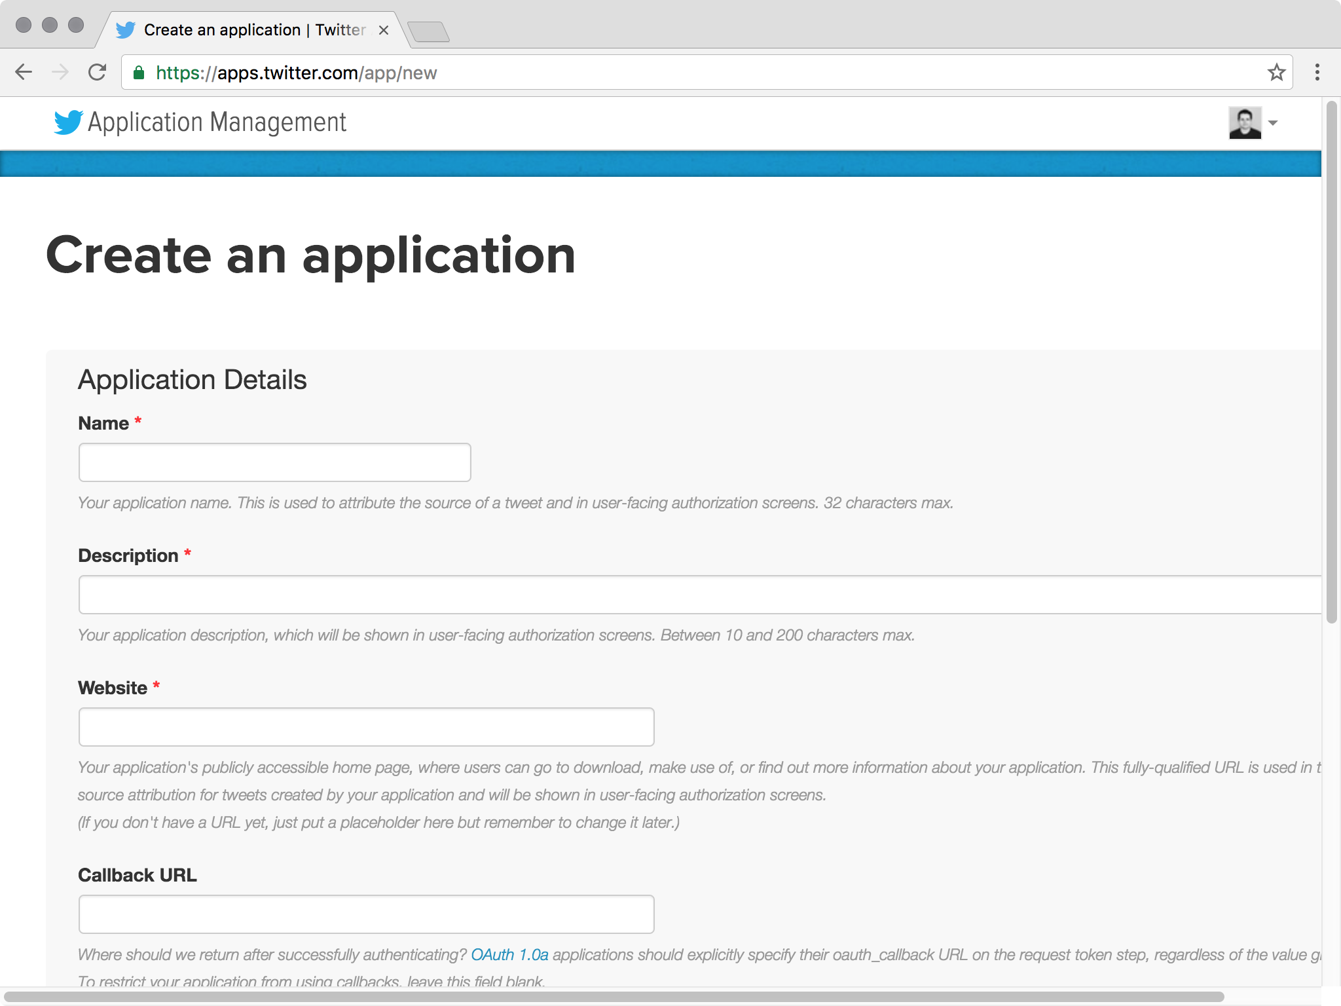Viewport: 1341px width, 1006px height.
Task: Focus the Website input field
Action: click(x=366, y=727)
